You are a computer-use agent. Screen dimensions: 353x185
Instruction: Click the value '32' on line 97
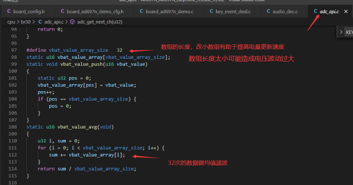[120, 50]
